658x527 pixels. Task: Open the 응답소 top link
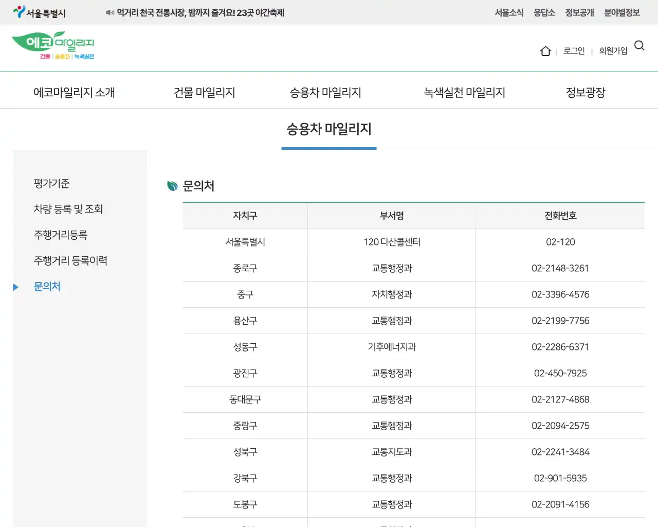click(544, 13)
